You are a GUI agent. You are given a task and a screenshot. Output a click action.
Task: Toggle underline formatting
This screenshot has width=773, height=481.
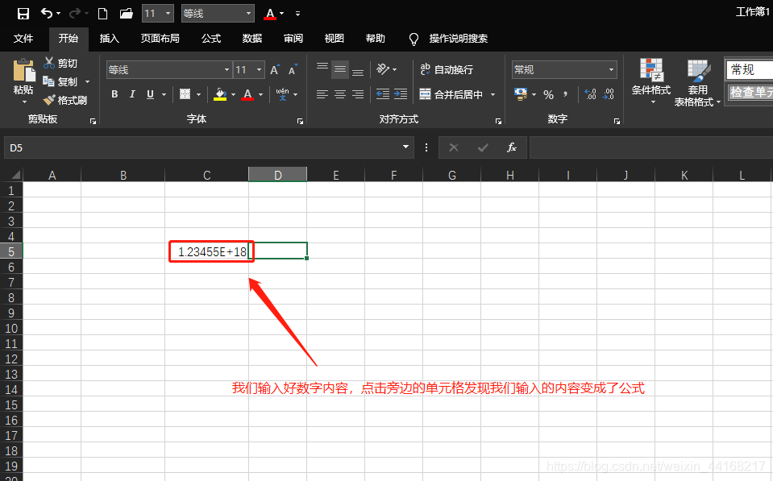click(x=151, y=94)
